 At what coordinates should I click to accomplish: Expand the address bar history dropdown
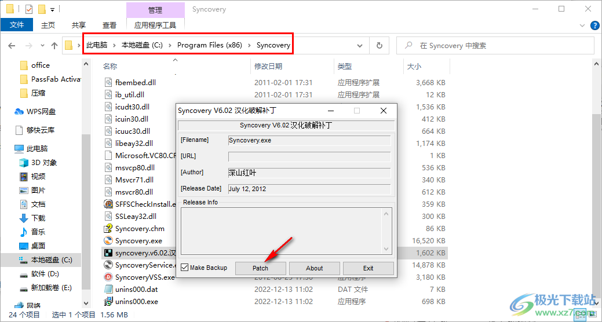point(360,46)
